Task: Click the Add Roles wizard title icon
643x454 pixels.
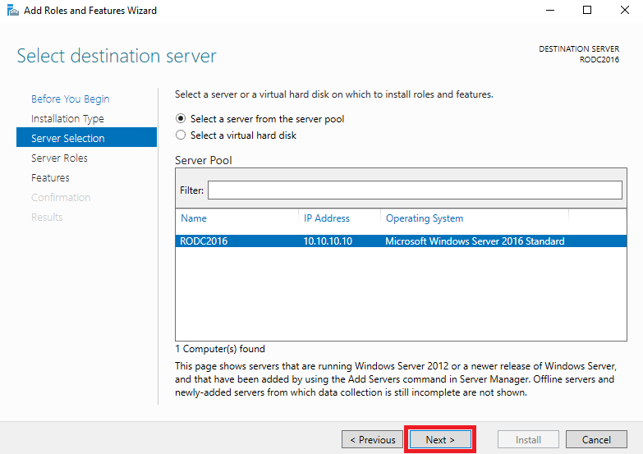Action: pos(12,10)
